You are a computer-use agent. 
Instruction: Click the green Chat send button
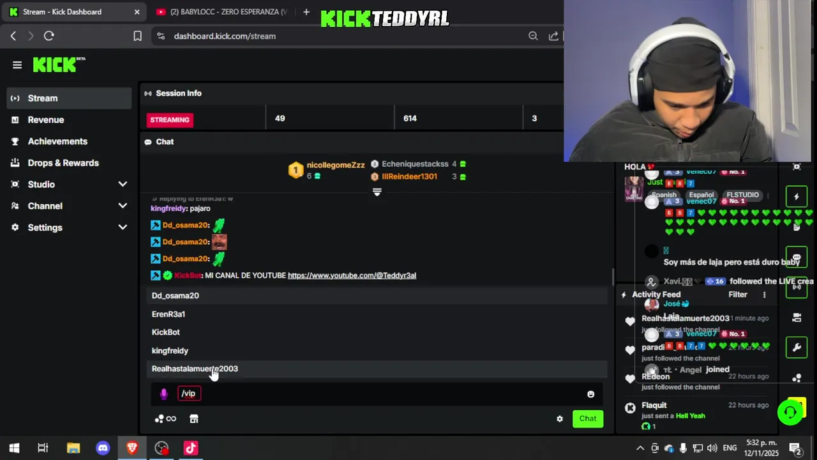point(588,419)
